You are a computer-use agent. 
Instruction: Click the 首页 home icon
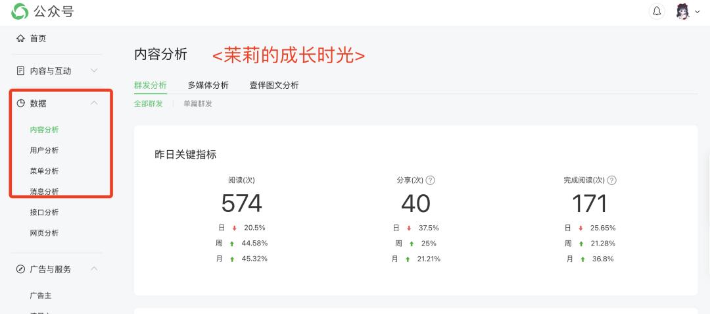coord(20,39)
